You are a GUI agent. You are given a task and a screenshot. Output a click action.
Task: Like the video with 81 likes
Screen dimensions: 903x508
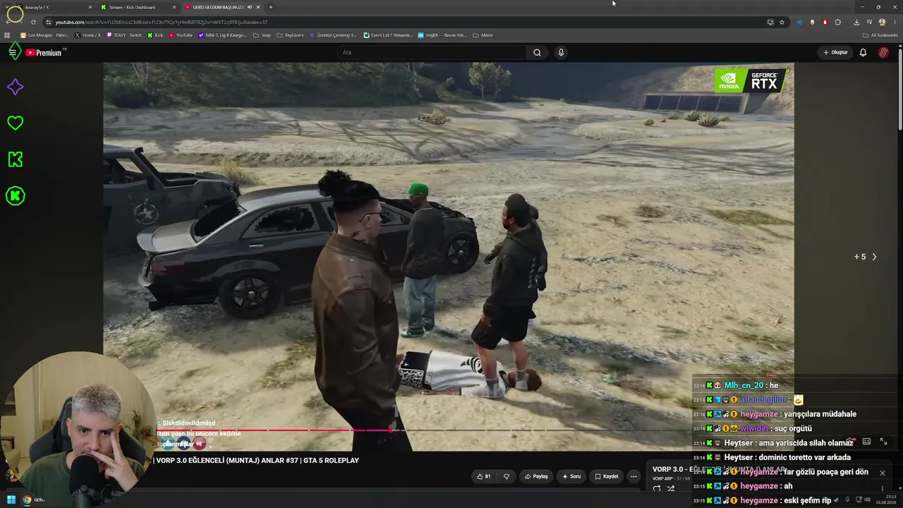pyautogui.click(x=483, y=476)
